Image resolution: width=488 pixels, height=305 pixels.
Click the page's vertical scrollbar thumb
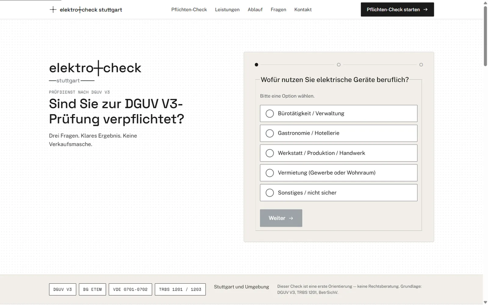coord(485,36)
